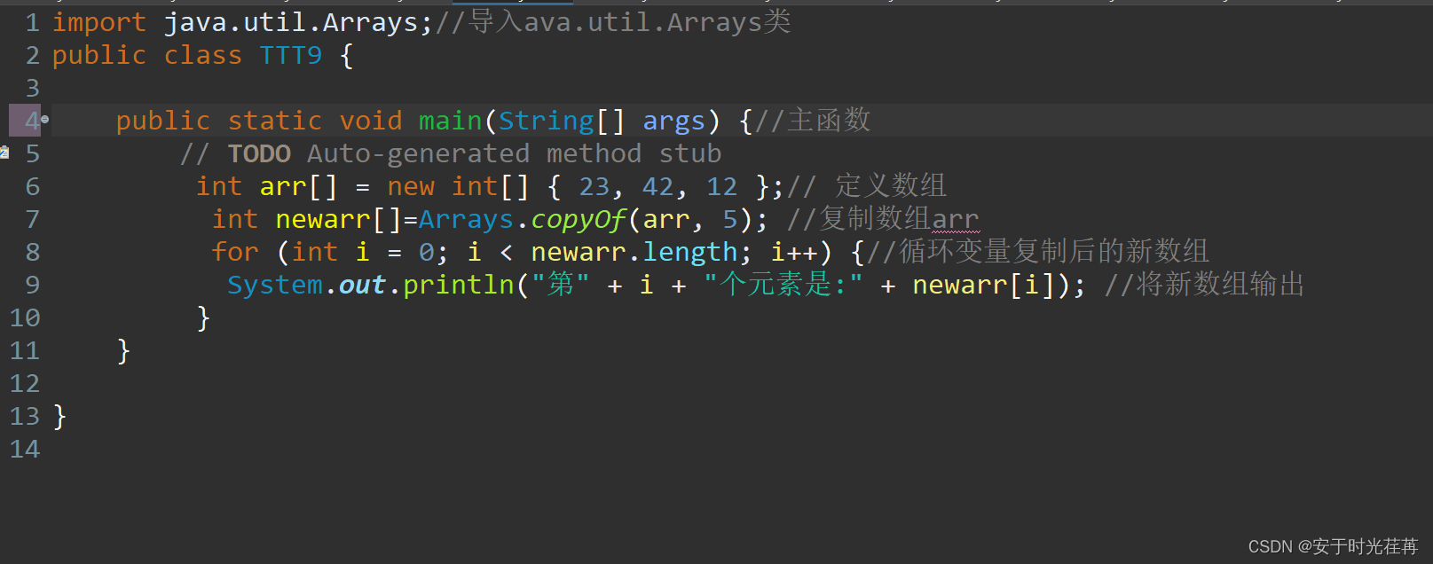Click line number 3 in the gutter
The image size is (1433, 564).
click(33, 88)
